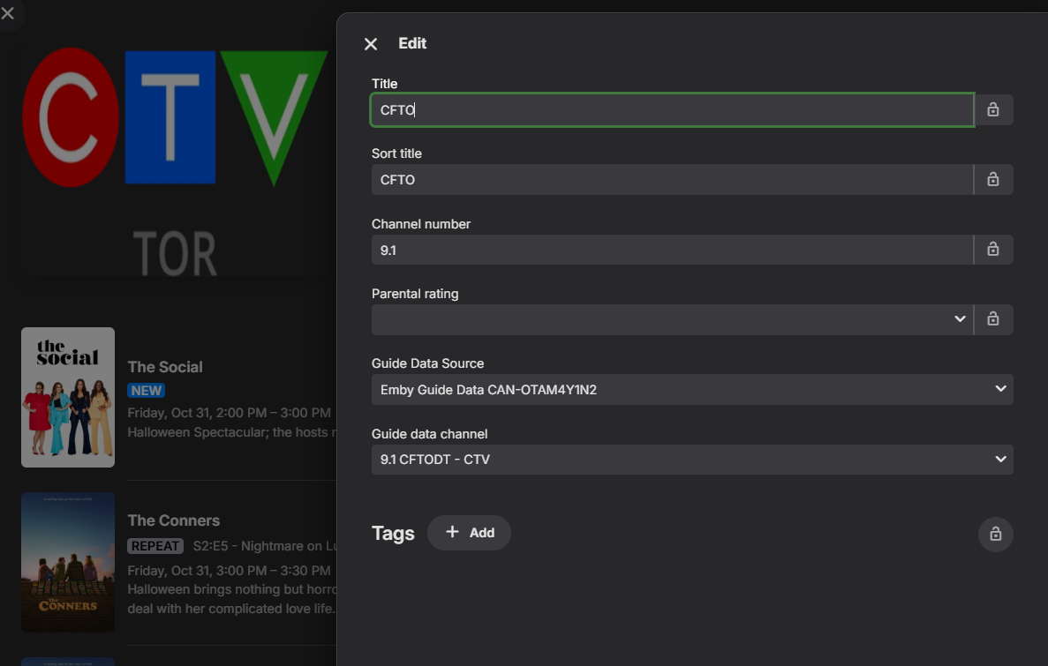Image resolution: width=1048 pixels, height=666 pixels.
Task: Toggle lock for the Title field
Action: point(993,109)
